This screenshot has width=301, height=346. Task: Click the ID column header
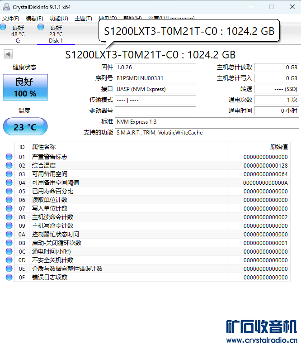click(x=22, y=147)
